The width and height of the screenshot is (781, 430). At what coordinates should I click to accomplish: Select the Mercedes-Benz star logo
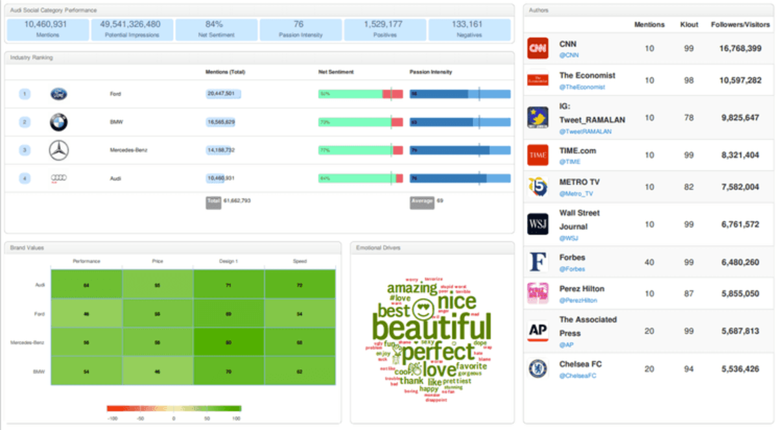[58, 150]
